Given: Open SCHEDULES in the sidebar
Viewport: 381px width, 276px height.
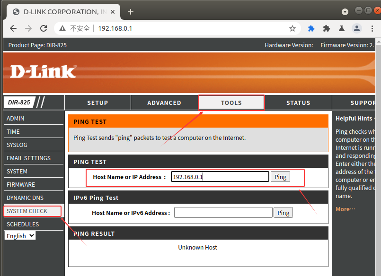Looking at the screenshot, I should (34, 224).
